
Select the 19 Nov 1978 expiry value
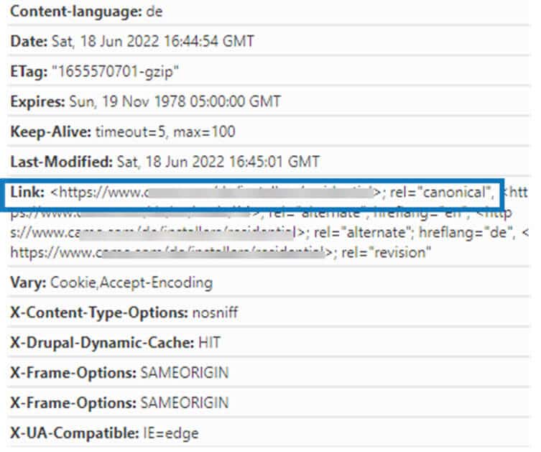[x=173, y=101]
